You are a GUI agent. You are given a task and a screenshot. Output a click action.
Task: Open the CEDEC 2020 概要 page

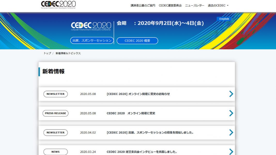pos(137,40)
